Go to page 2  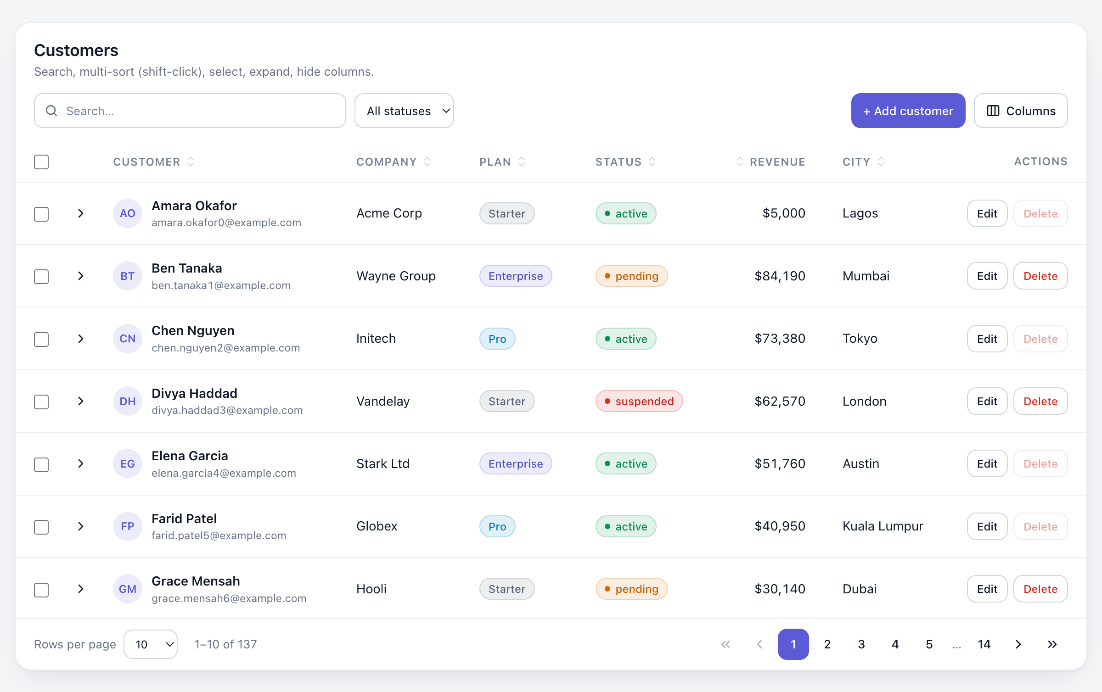pyautogui.click(x=827, y=644)
